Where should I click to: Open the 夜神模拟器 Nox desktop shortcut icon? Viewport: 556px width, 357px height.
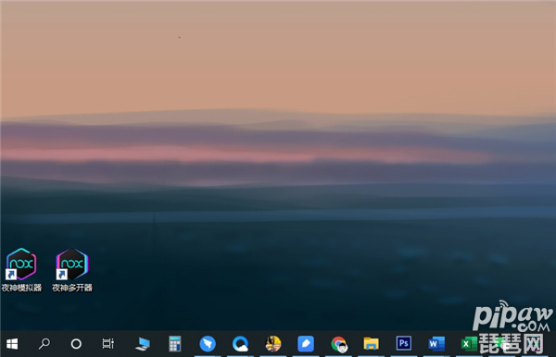(21, 264)
